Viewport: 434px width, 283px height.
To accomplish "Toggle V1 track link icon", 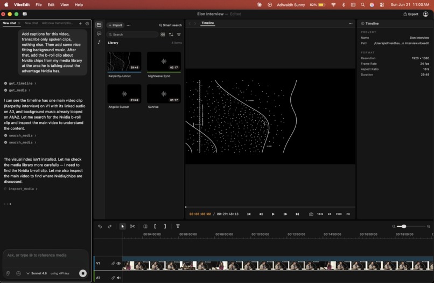I will [113, 263].
